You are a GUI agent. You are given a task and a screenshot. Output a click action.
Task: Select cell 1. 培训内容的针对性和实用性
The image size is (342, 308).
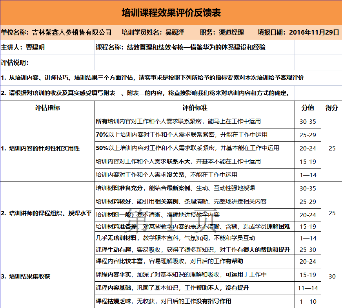(x=47, y=148)
